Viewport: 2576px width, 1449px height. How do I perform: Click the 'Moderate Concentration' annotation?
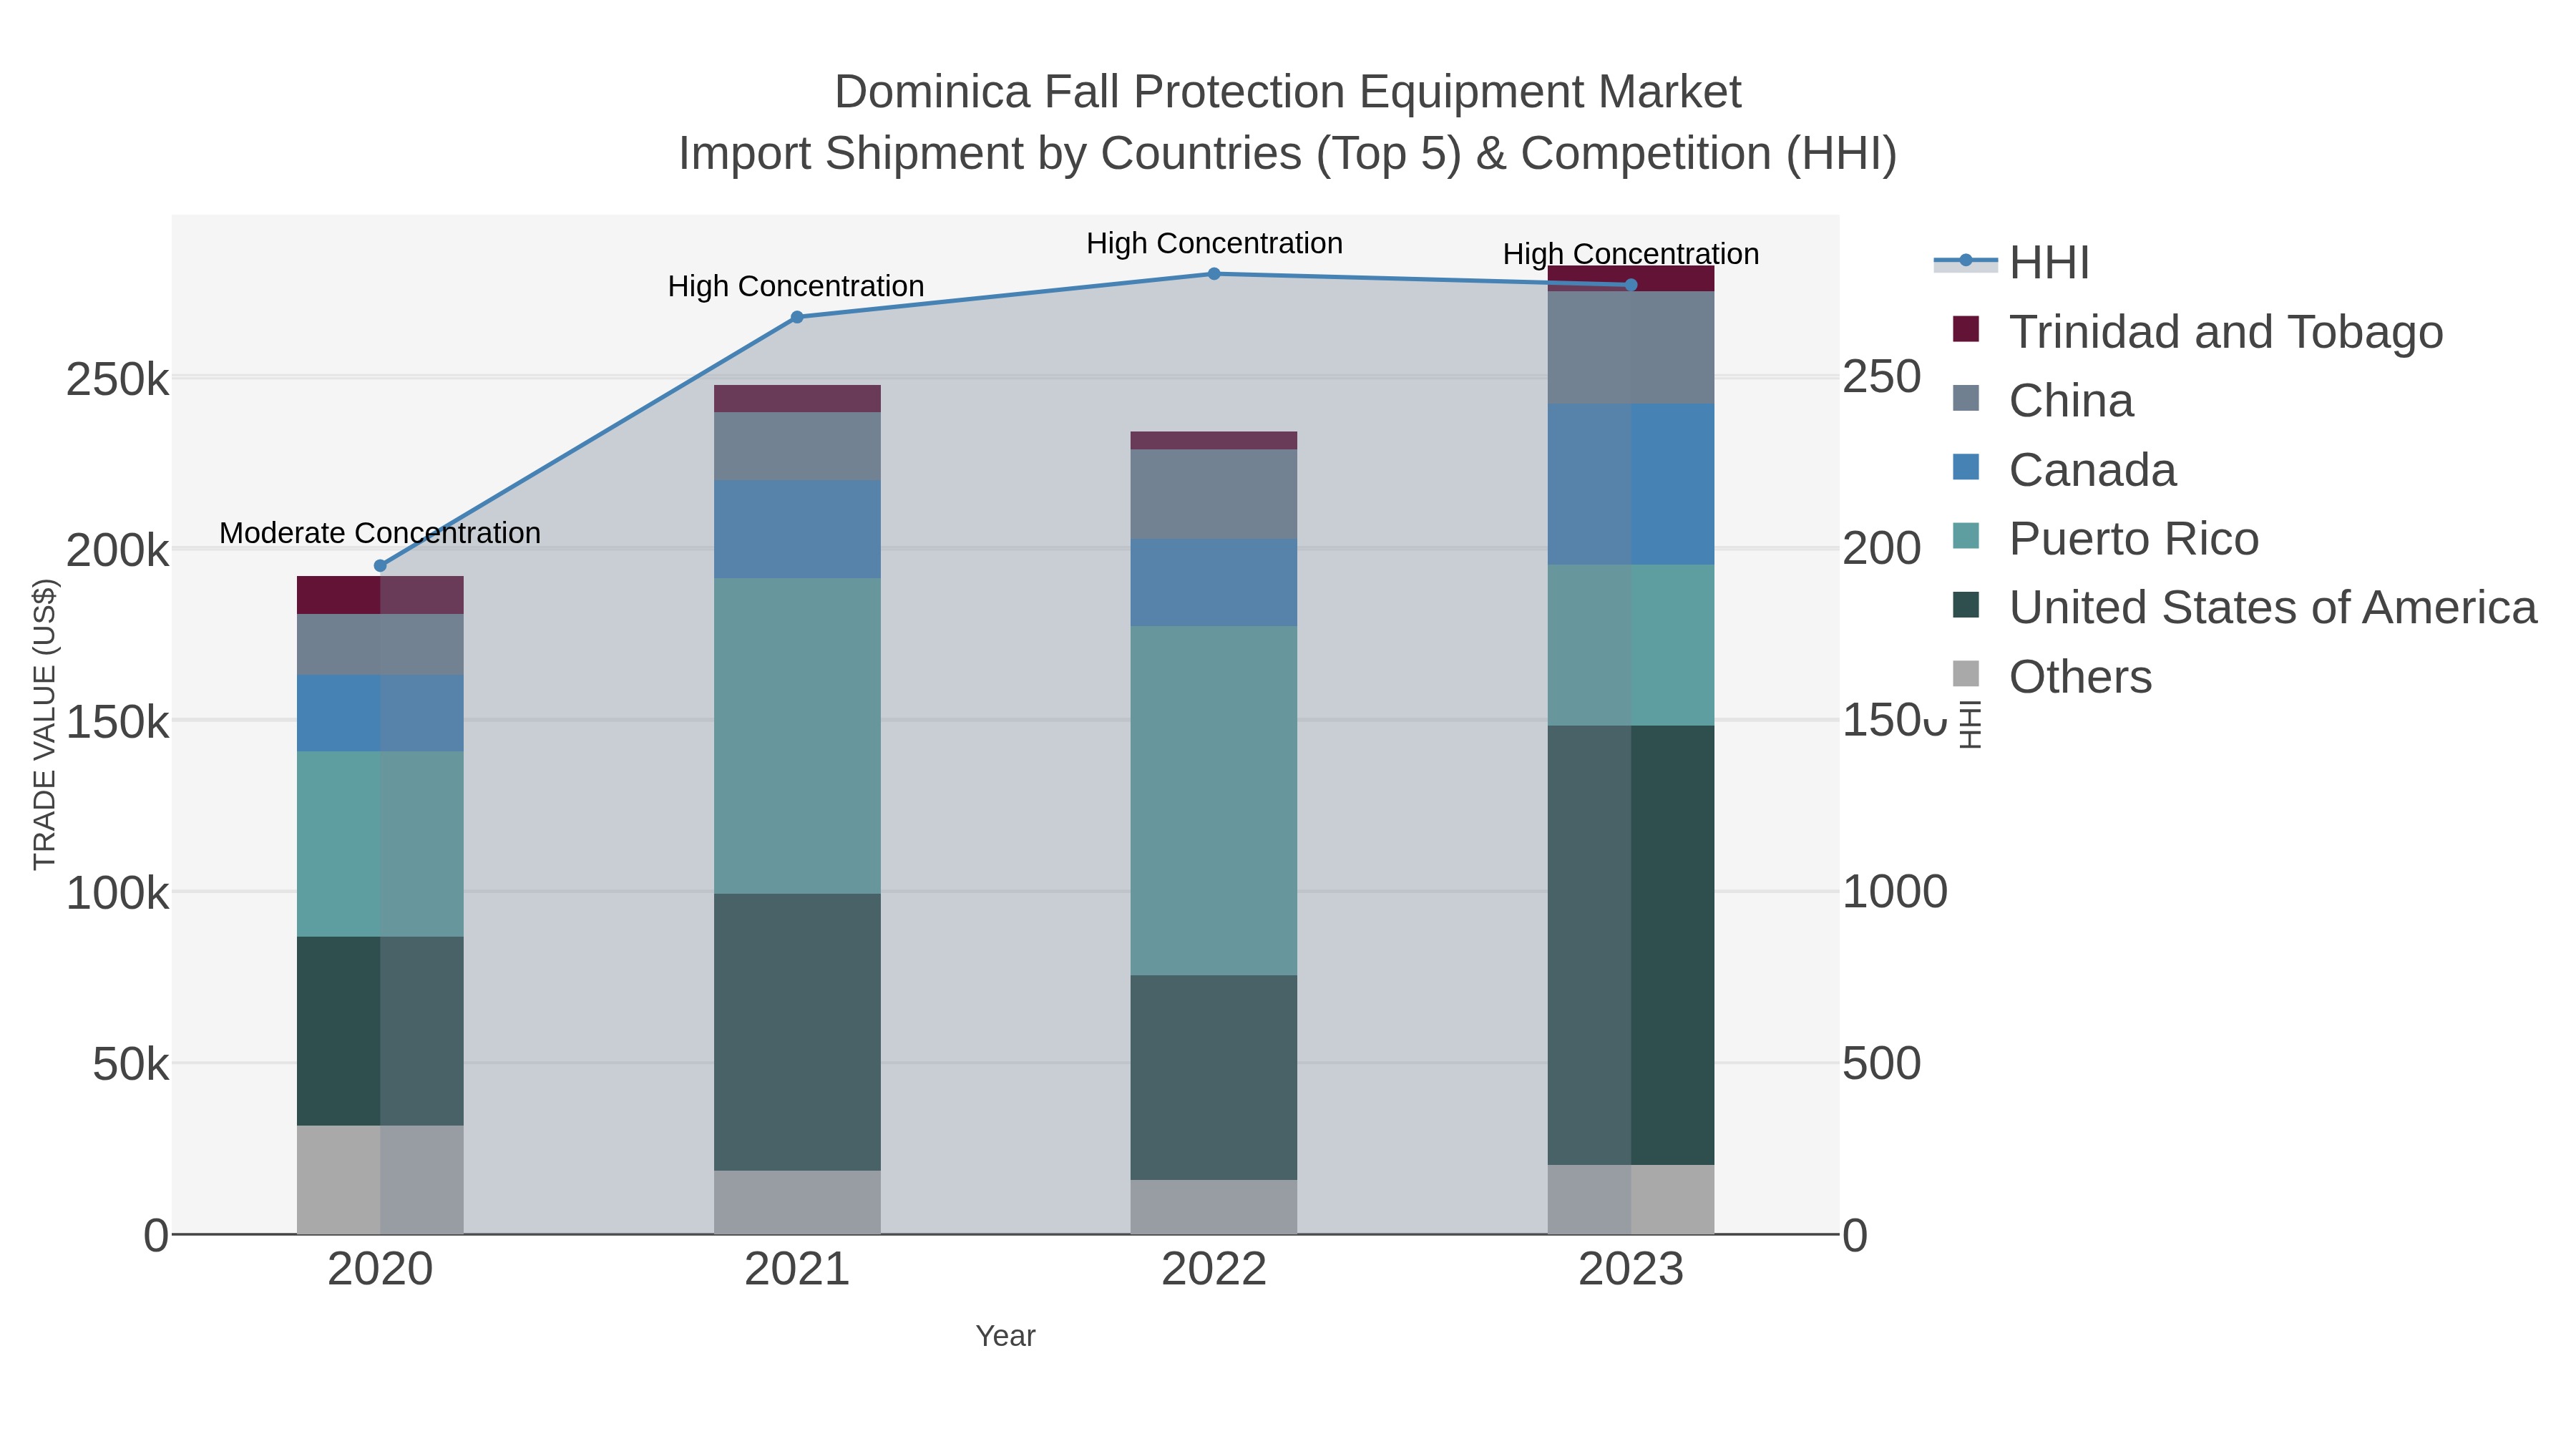pyautogui.click(x=380, y=533)
